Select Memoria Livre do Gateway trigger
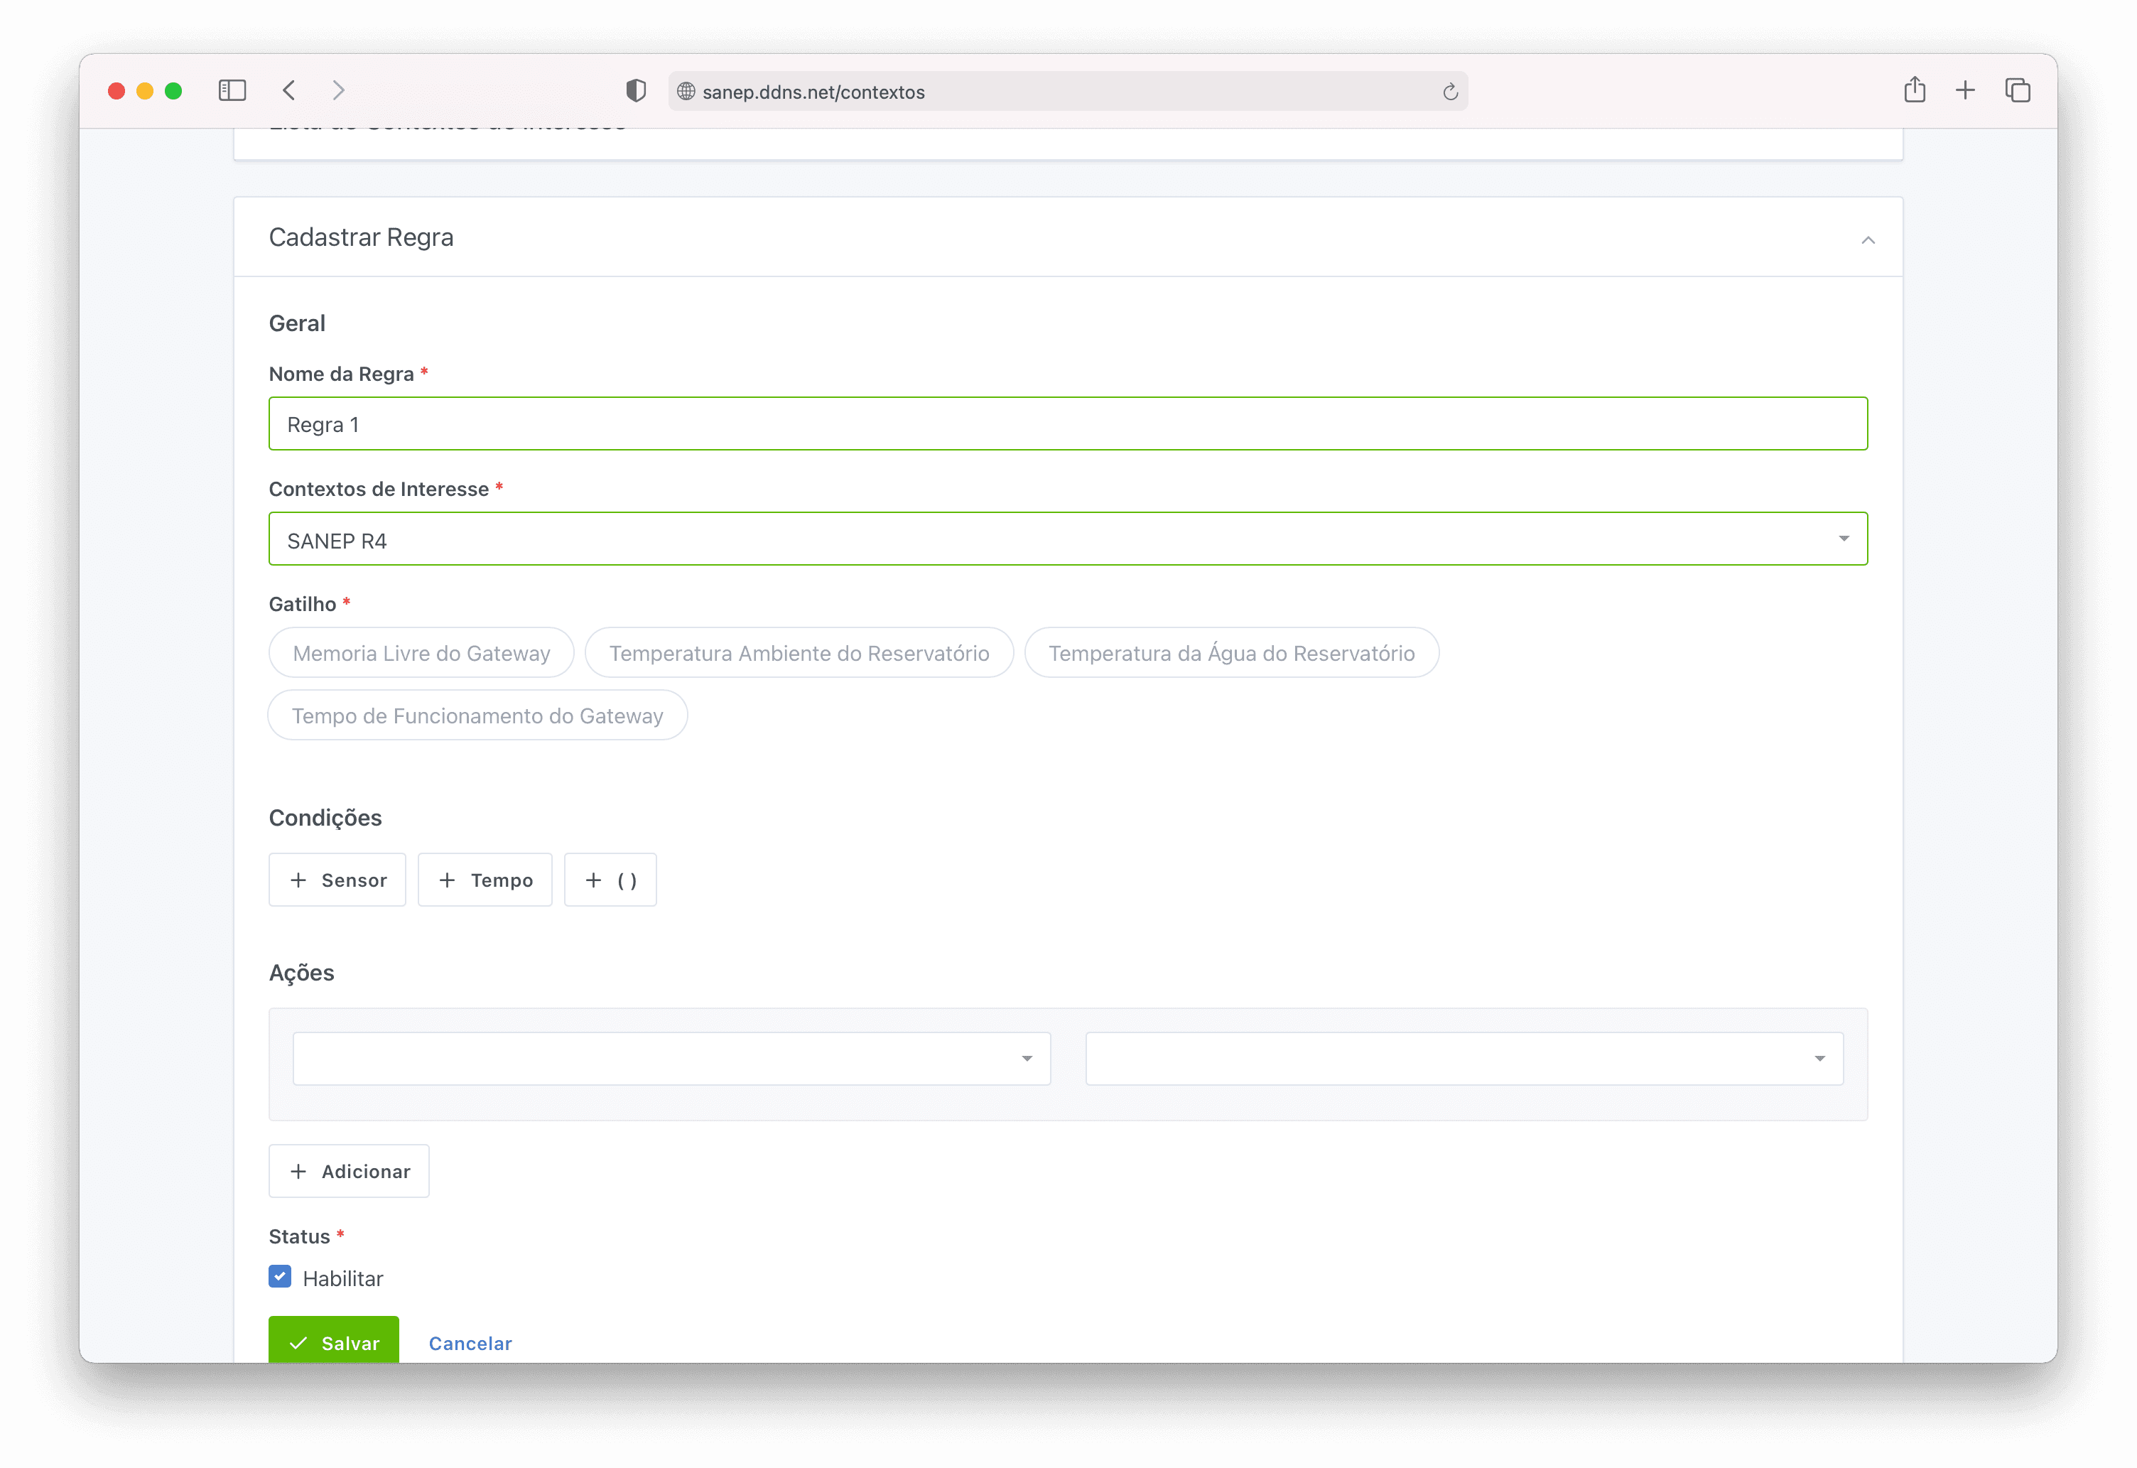Image resolution: width=2137 pixels, height=1468 pixels. coord(421,653)
